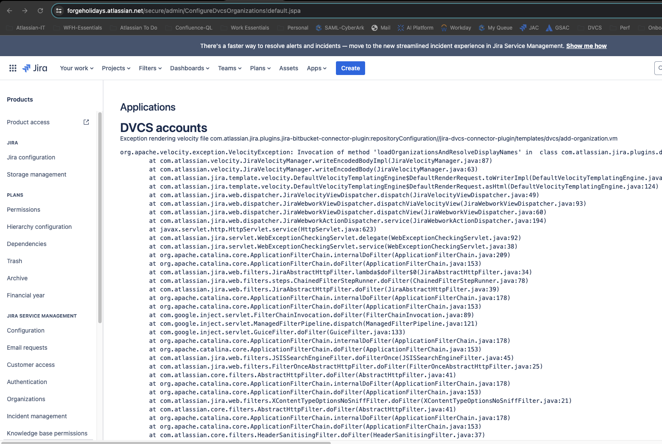Open the Perf bookmark folder
Image resolution: width=662 pixels, height=444 pixels.
(x=620, y=28)
